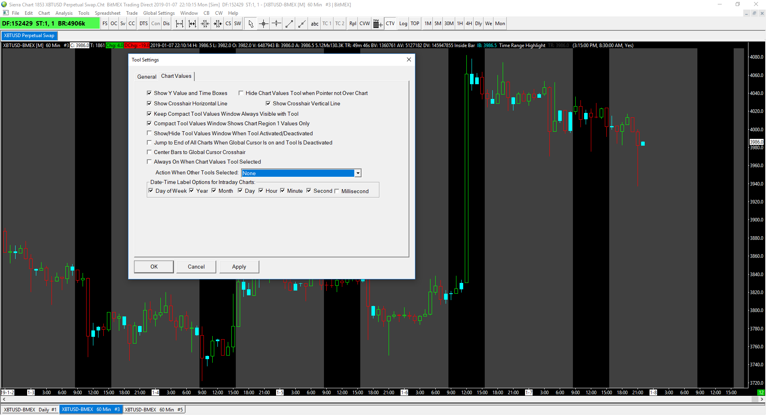Open the Tool Values Window icon
Screen dimensions: 766x415
tap(377, 24)
